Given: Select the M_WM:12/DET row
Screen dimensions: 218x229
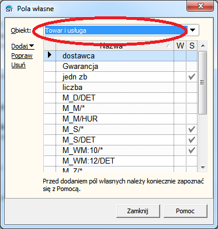Looking at the screenshot, I should point(120,161).
